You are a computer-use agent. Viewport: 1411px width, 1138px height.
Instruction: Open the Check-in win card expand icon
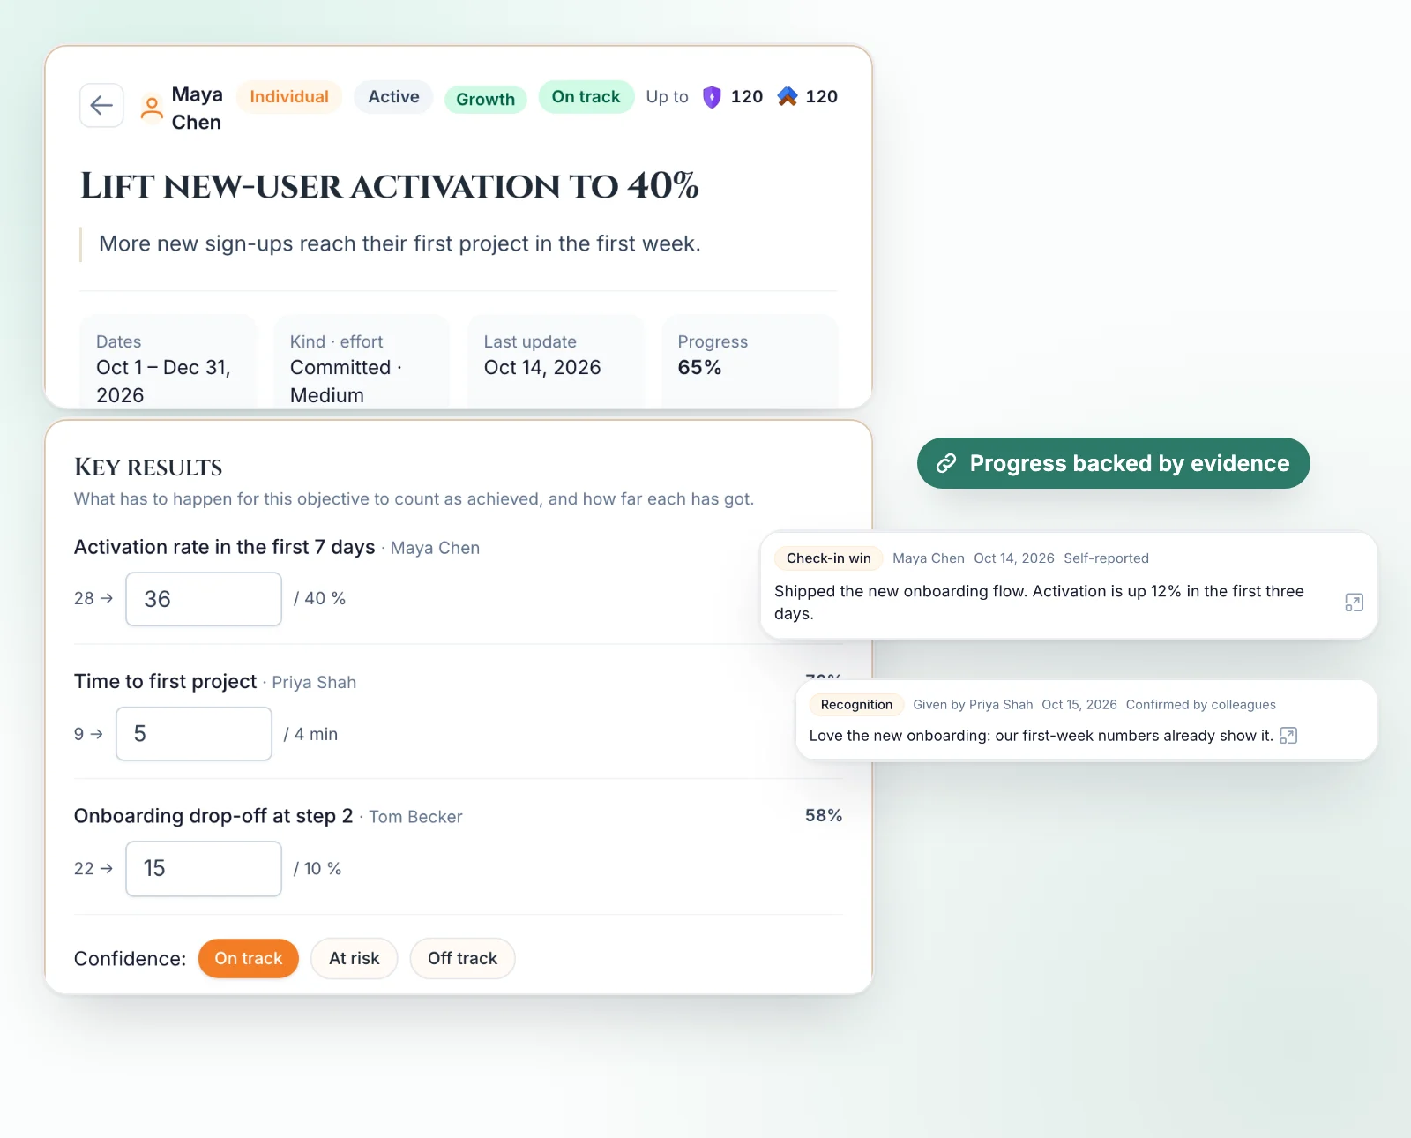[x=1354, y=603]
